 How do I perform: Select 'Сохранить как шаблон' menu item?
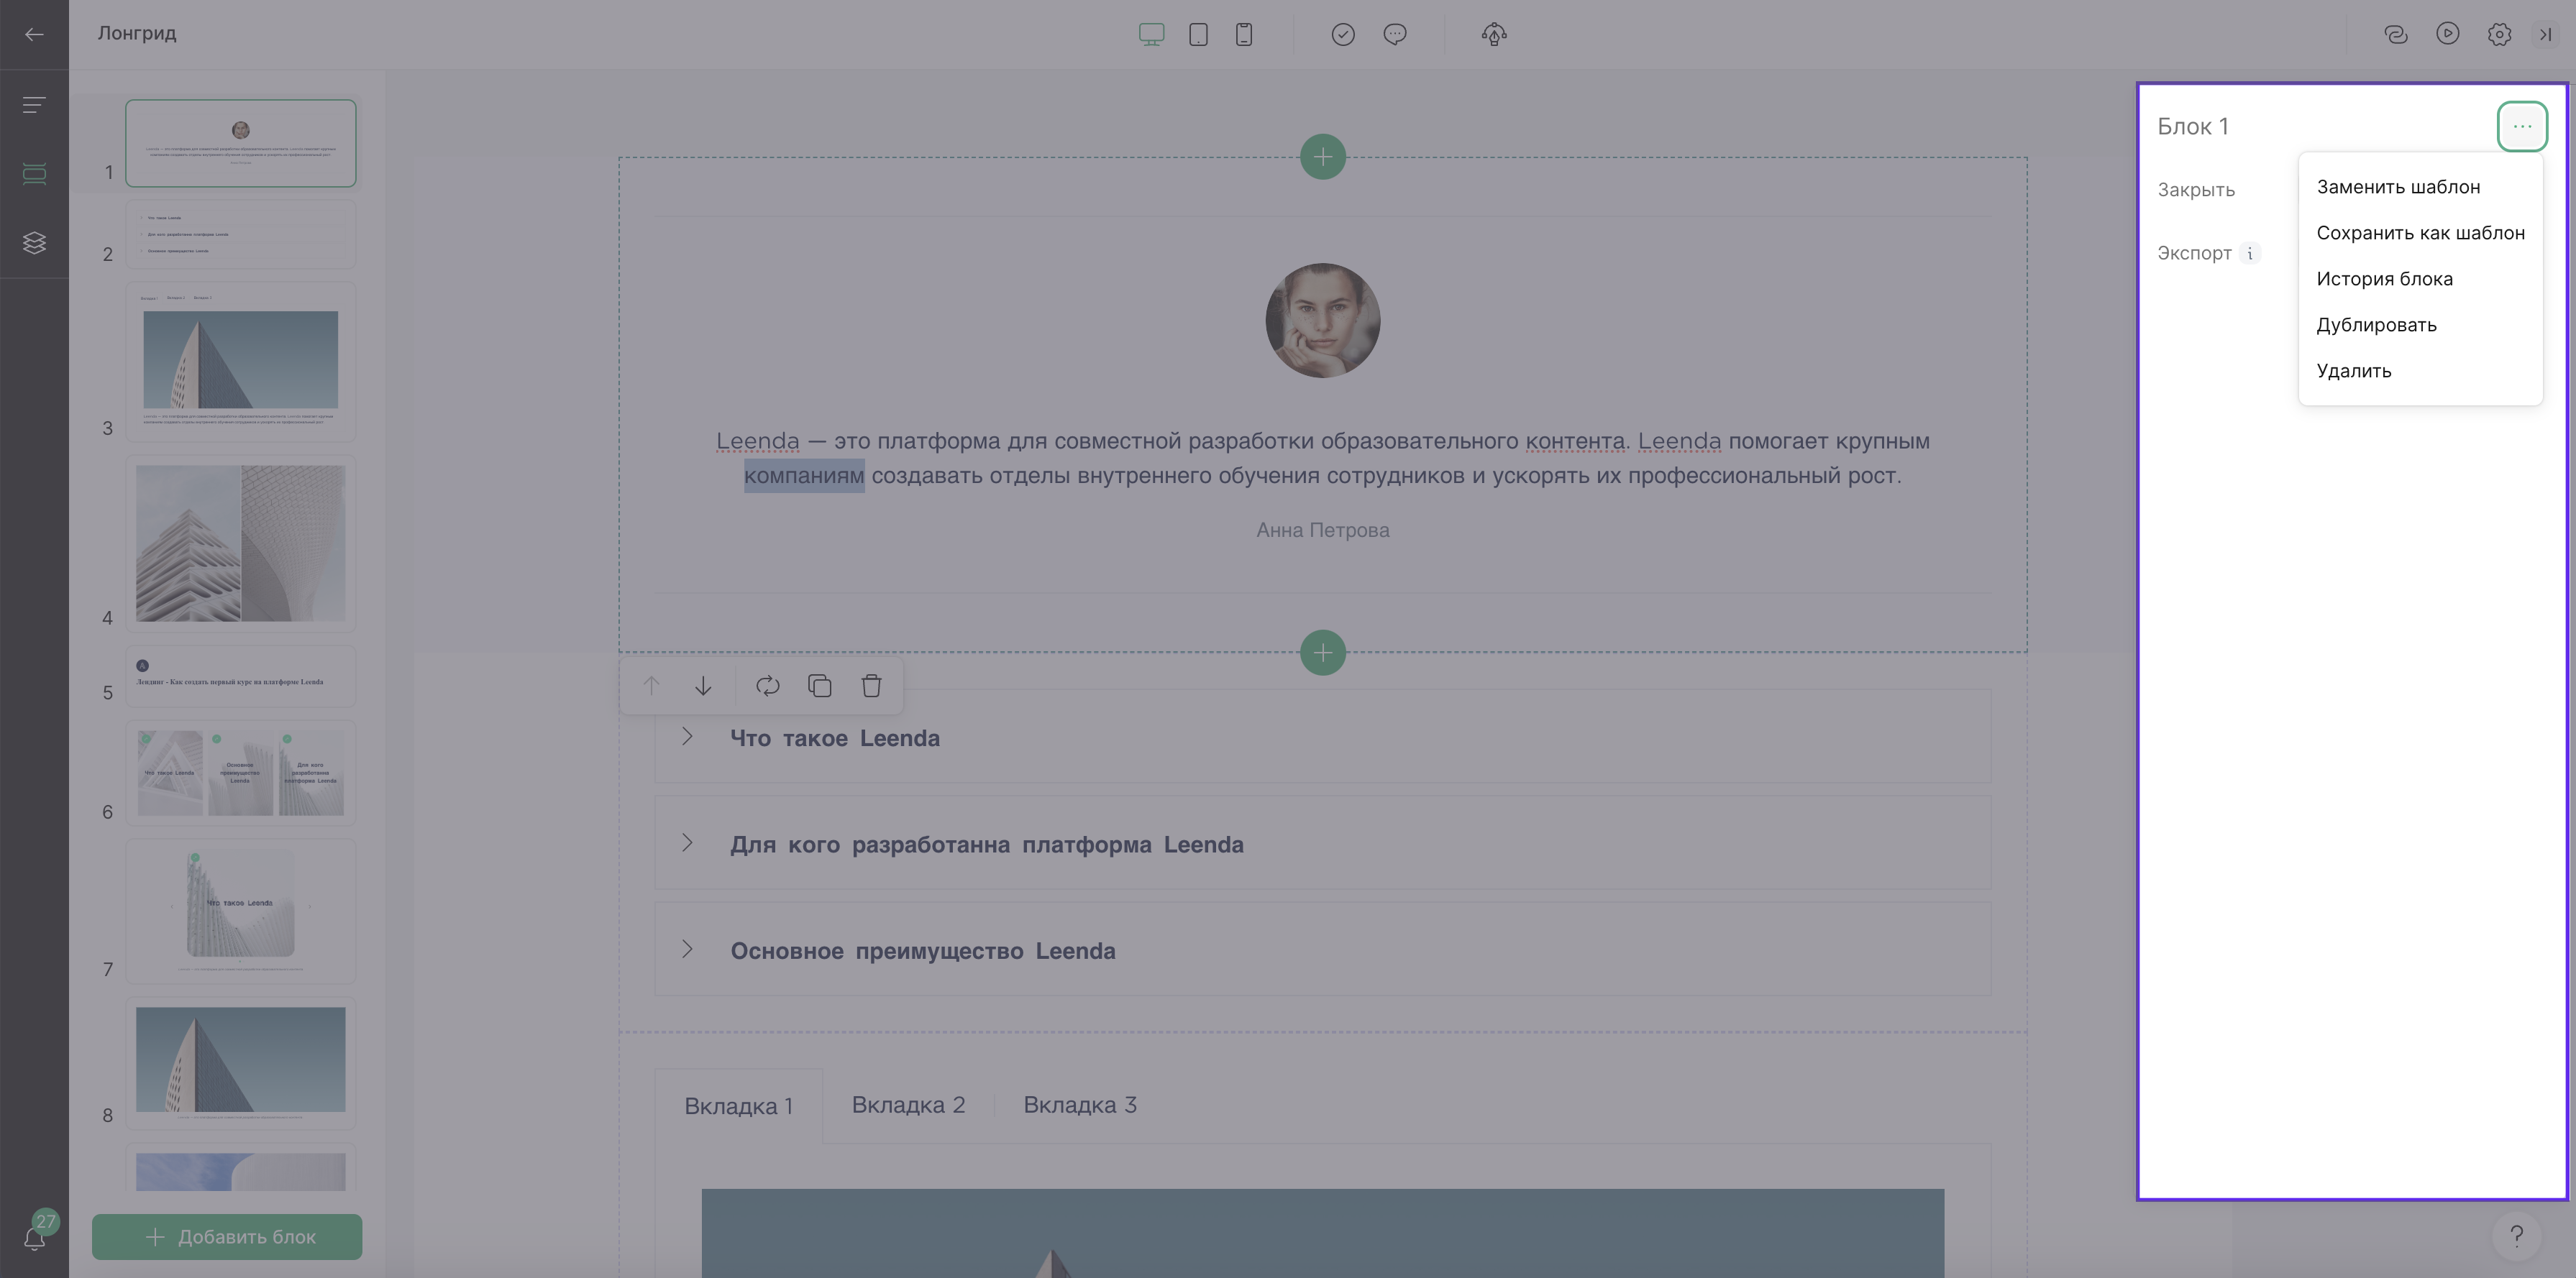pos(2420,233)
